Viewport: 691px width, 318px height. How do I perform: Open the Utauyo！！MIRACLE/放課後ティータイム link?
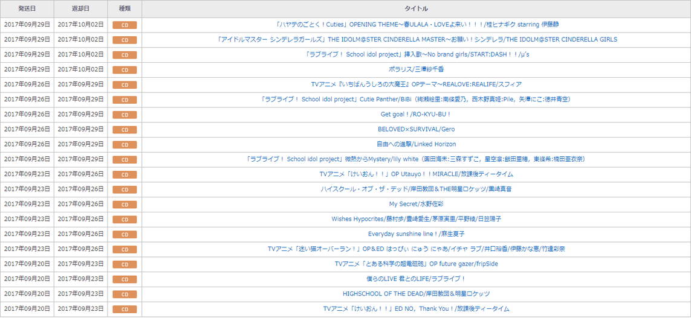click(x=416, y=174)
